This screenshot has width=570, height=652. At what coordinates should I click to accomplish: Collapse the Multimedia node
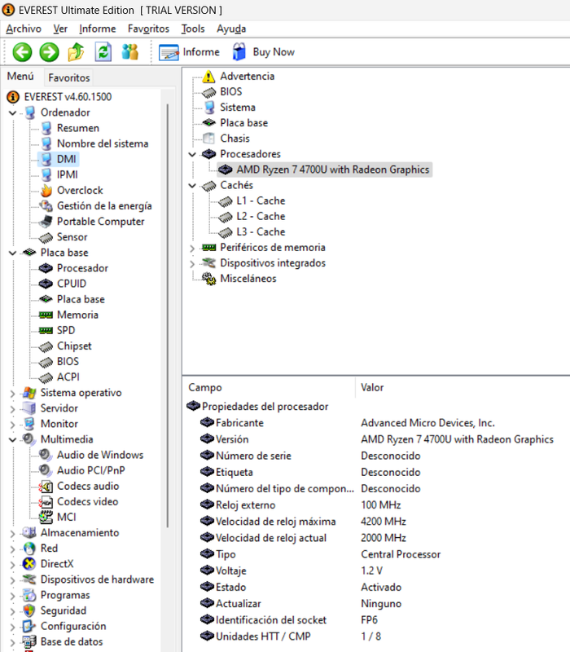pyautogui.click(x=12, y=439)
